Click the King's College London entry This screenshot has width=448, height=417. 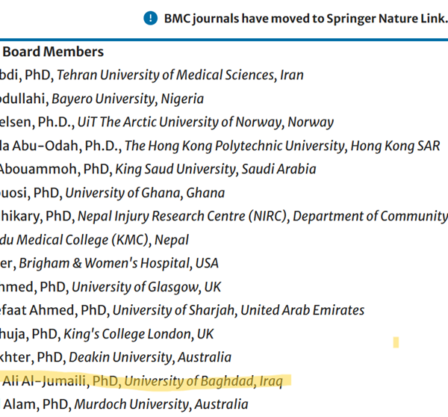(151, 334)
